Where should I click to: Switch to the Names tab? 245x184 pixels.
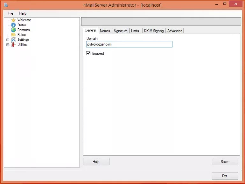pos(105,31)
